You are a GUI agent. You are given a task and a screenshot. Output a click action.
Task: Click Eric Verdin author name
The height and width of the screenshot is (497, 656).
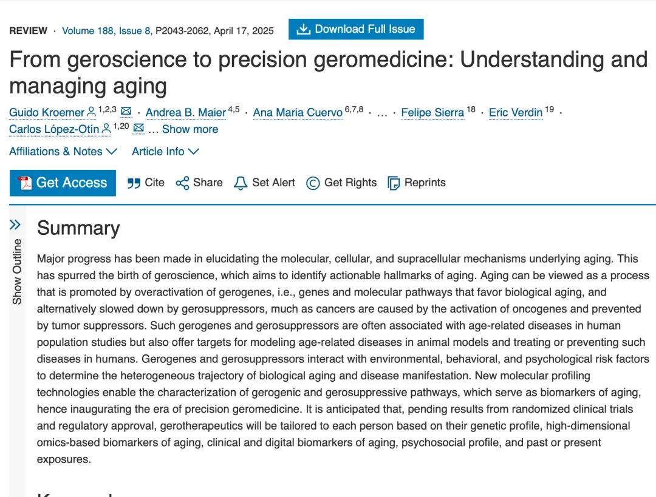(x=515, y=113)
